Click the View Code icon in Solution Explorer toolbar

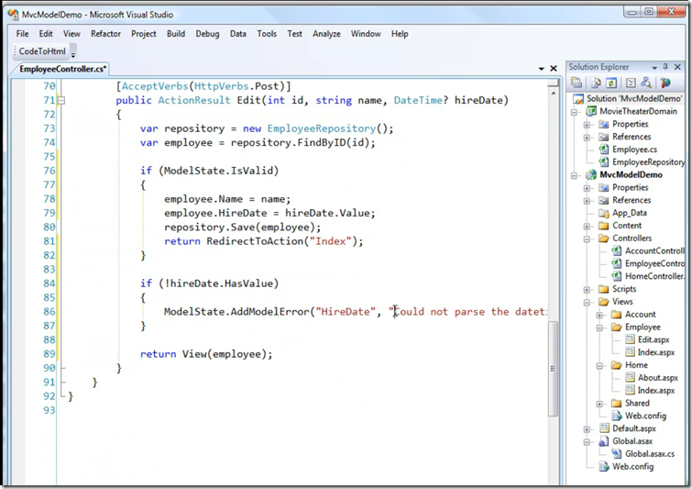coord(631,83)
